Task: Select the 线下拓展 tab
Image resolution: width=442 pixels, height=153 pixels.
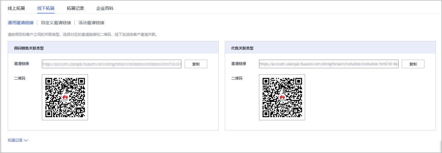Action: point(46,9)
